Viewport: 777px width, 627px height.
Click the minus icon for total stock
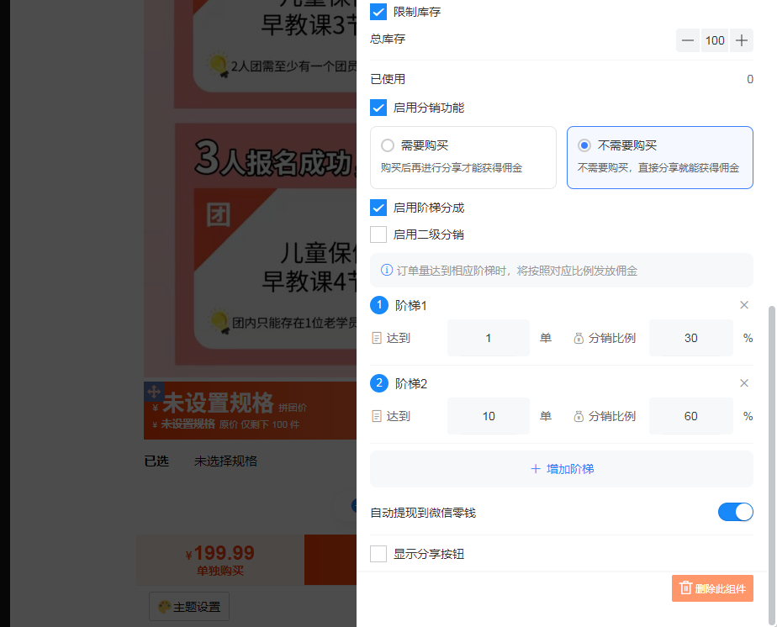click(x=688, y=40)
